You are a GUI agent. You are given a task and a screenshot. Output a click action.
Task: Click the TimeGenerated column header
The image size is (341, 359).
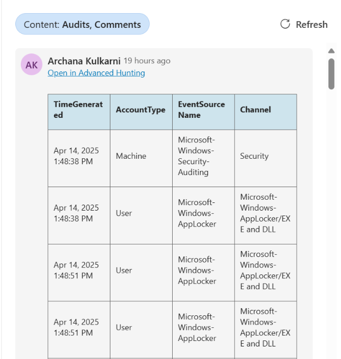coord(78,110)
